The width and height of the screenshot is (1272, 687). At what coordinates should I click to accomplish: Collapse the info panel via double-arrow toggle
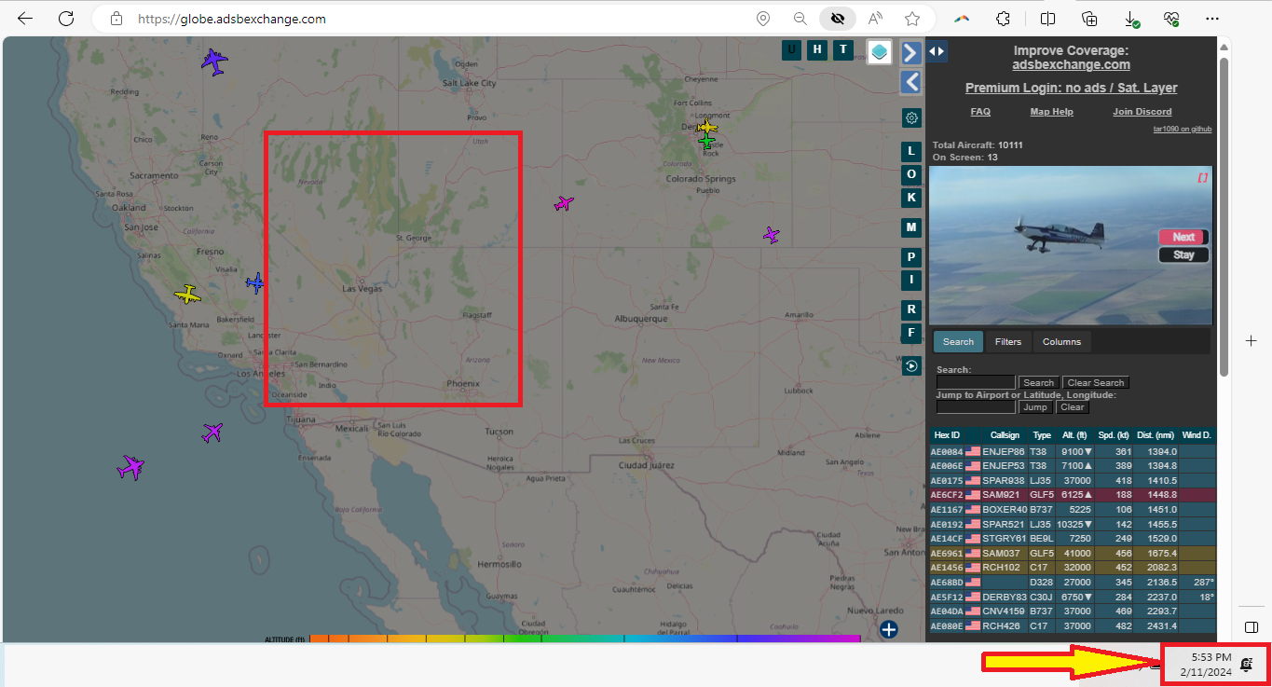(x=937, y=52)
